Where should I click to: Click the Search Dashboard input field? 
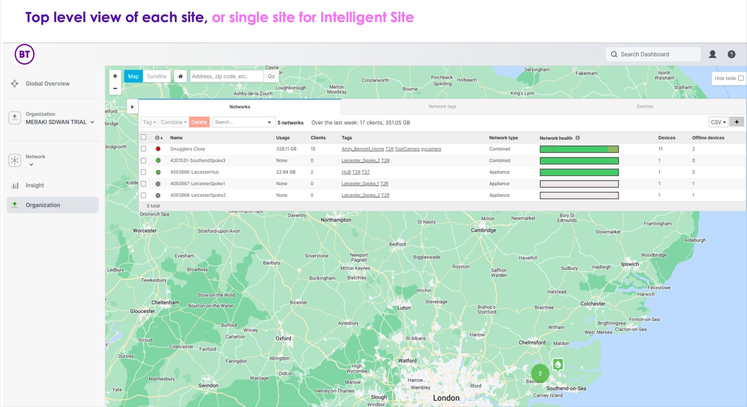(x=657, y=54)
